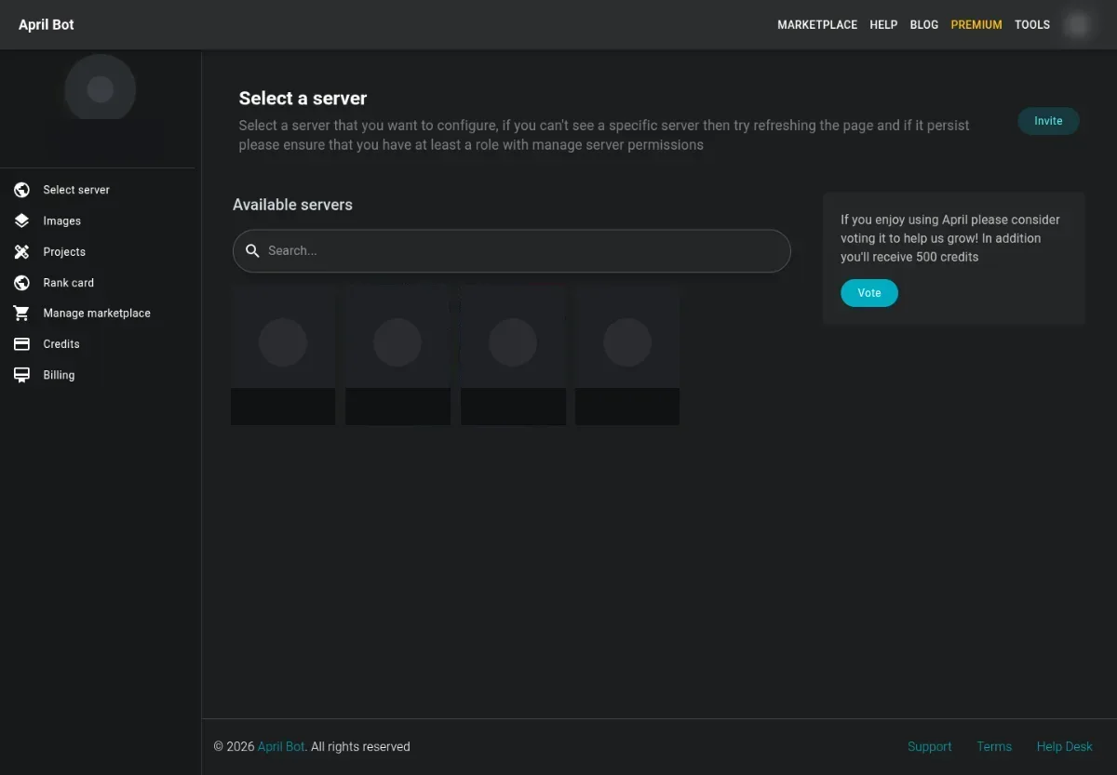Click the design tools icon beside Projects

22,252
